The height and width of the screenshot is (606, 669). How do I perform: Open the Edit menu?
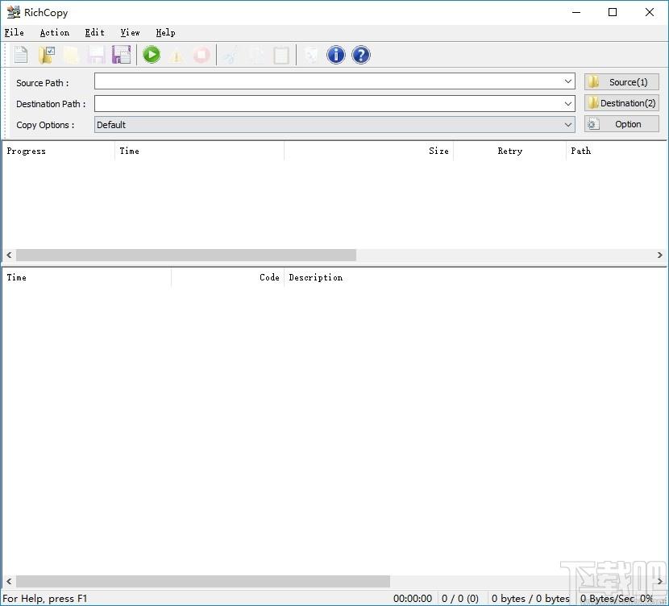95,32
